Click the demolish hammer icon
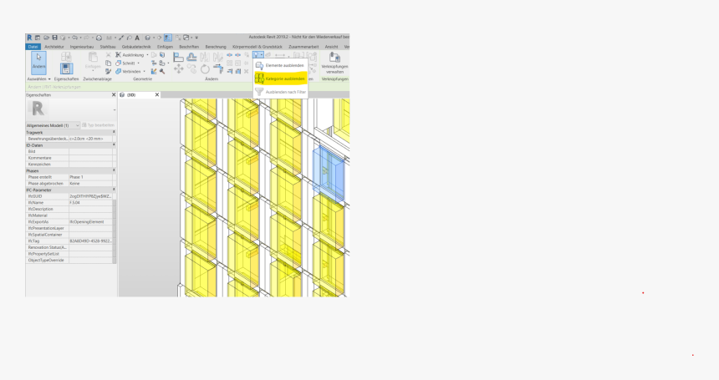Viewport: 719px width, 380px height. 162,72
